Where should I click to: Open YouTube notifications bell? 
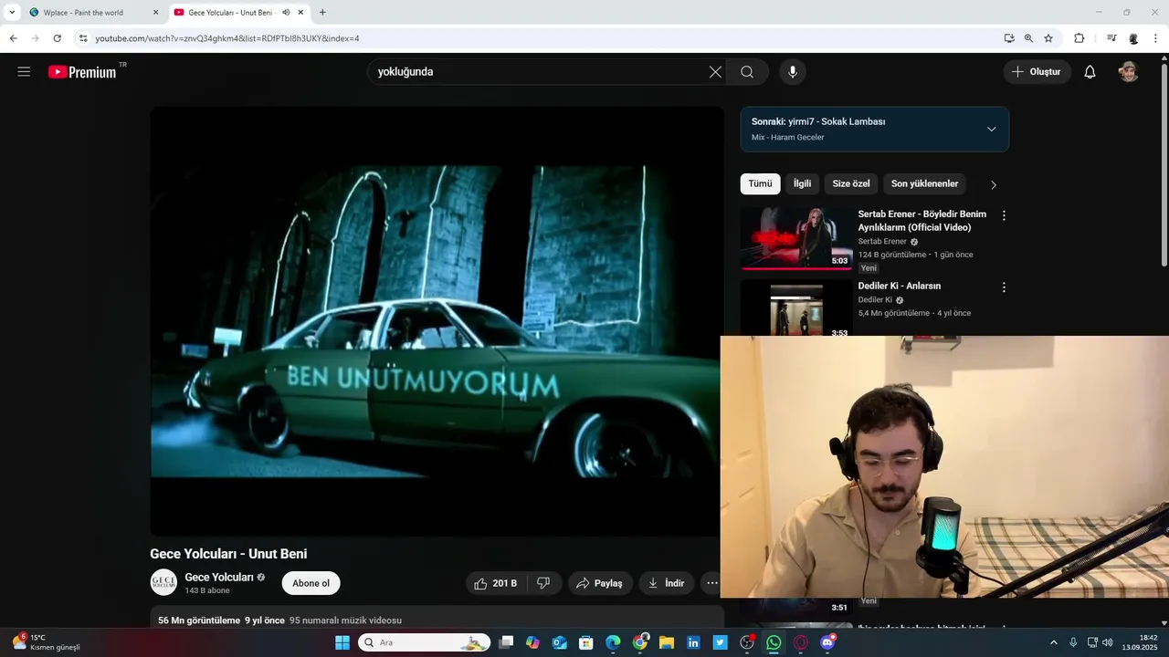point(1090,72)
